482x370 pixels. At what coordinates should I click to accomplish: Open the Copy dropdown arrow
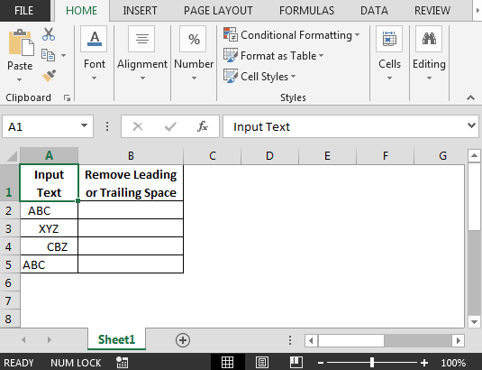coord(63,55)
